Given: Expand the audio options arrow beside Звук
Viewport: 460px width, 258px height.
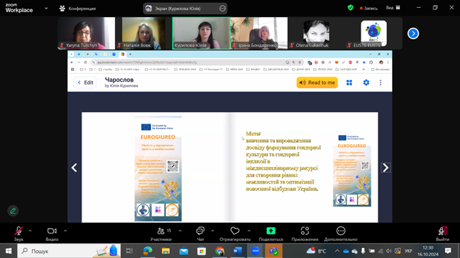Looking at the screenshot, I should [30, 231].
